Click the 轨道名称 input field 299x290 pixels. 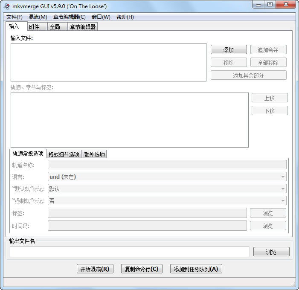tap(167, 165)
